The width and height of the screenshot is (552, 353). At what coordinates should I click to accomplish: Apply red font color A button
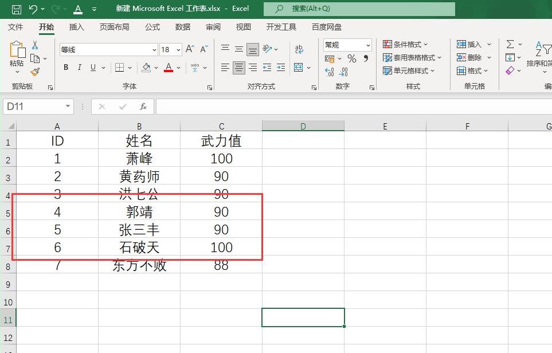[169, 67]
